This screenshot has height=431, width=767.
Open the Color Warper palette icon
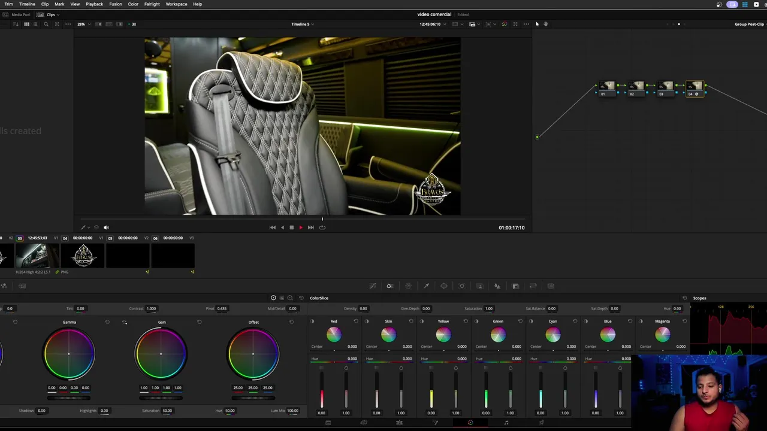point(408,286)
